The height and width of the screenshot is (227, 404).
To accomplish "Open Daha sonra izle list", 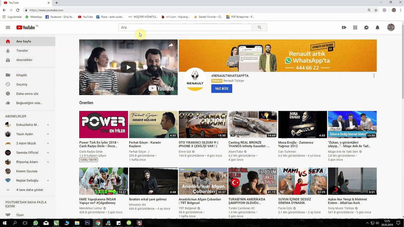I will point(27,94).
